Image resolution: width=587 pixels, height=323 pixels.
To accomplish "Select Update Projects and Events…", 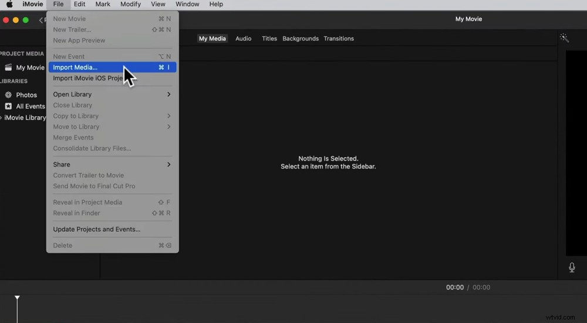I will pos(112,229).
